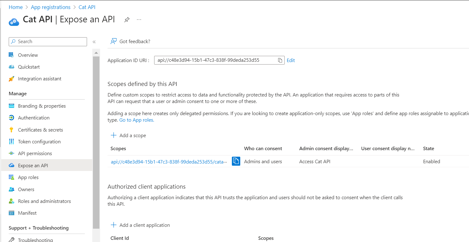Click the Integration assistant rocket icon
Screen dimensions: 469x242
tap(11, 79)
